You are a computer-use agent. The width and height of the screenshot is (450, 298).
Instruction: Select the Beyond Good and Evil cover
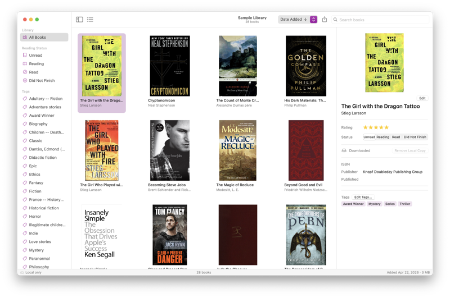(x=306, y=150)
